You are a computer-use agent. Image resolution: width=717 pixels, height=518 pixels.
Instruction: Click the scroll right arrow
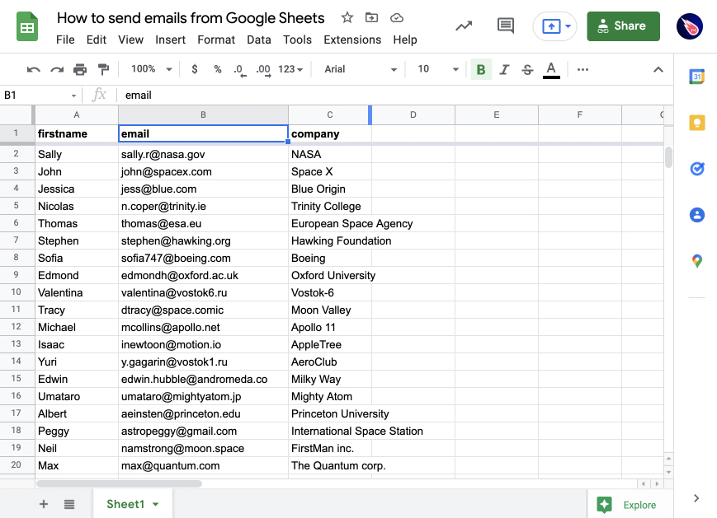[x=657, y=483]
